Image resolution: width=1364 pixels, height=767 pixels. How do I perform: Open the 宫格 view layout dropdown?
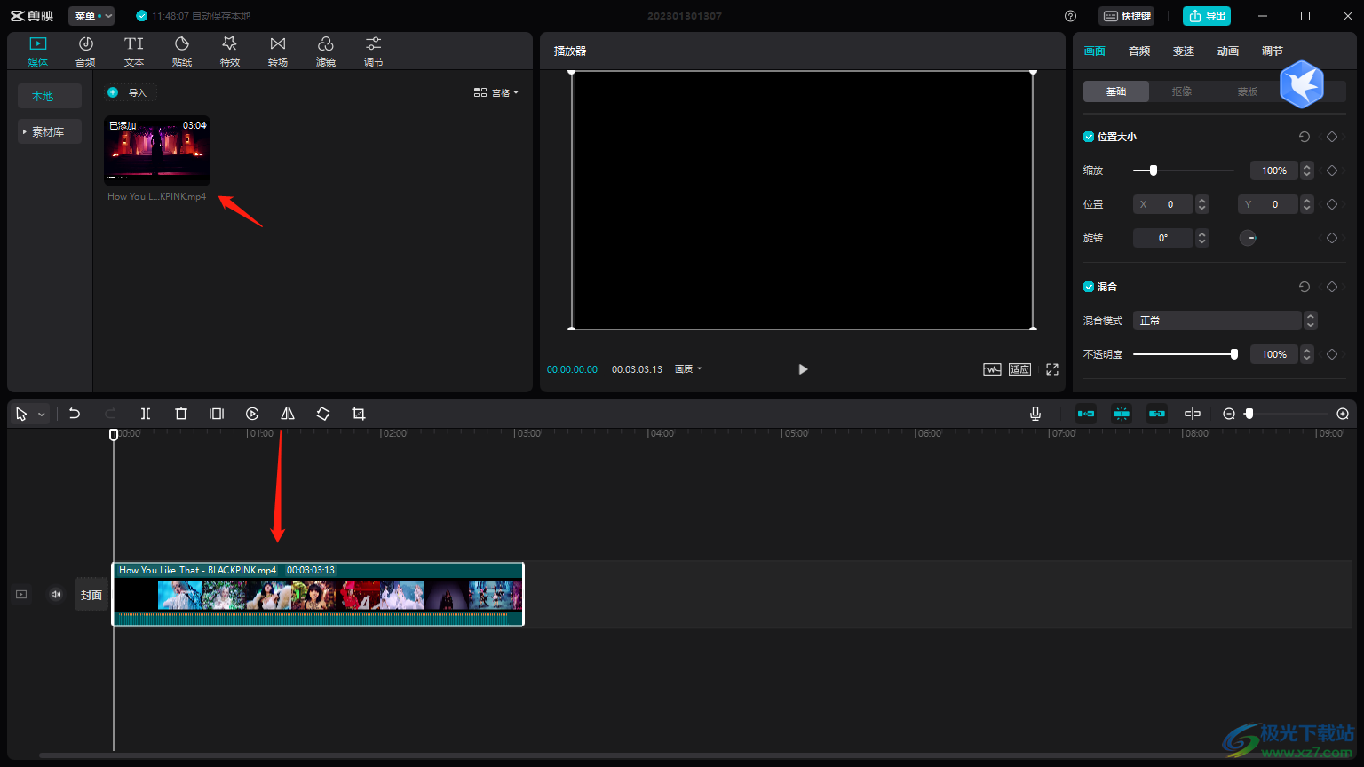point(496,92)
